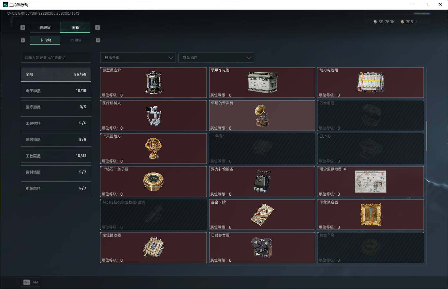The height and width of the screenshot is (289, 448).
Task: Select the 家居物品 category
Action: coord(56,140)
